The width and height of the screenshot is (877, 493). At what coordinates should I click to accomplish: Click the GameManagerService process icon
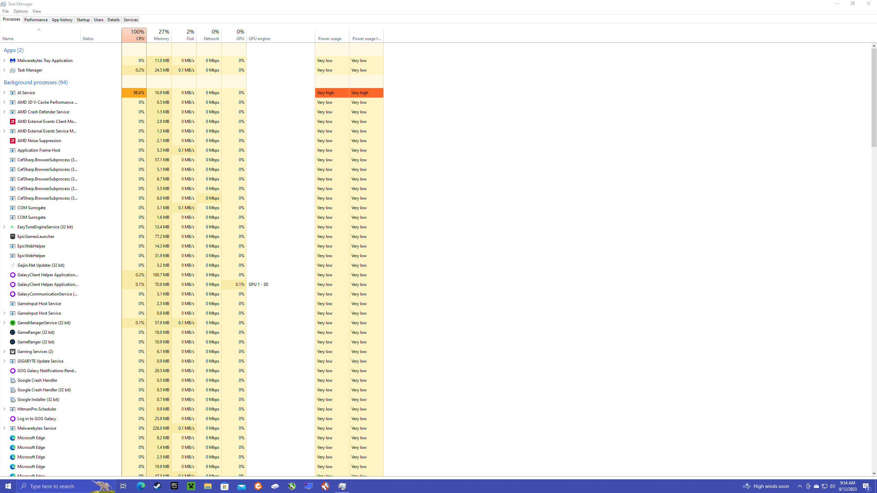(x=13, y=323)
